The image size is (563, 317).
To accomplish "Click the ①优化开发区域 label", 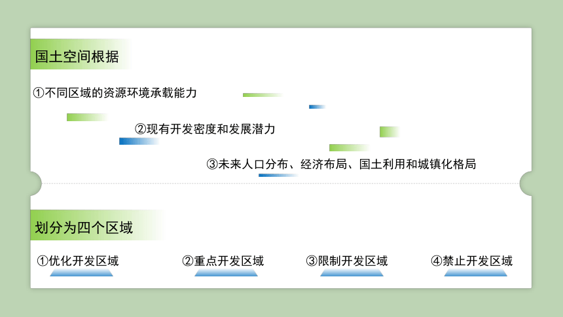I will (78, 261).
